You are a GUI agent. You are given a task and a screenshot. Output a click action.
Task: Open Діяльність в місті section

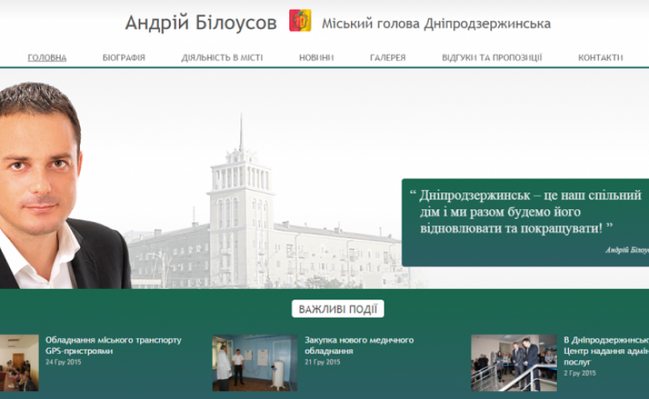click(x=222, y=57)
